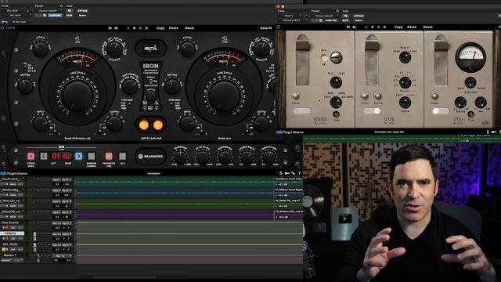Click the redo arrow in Vtrays toolbar

coord(354,27)
